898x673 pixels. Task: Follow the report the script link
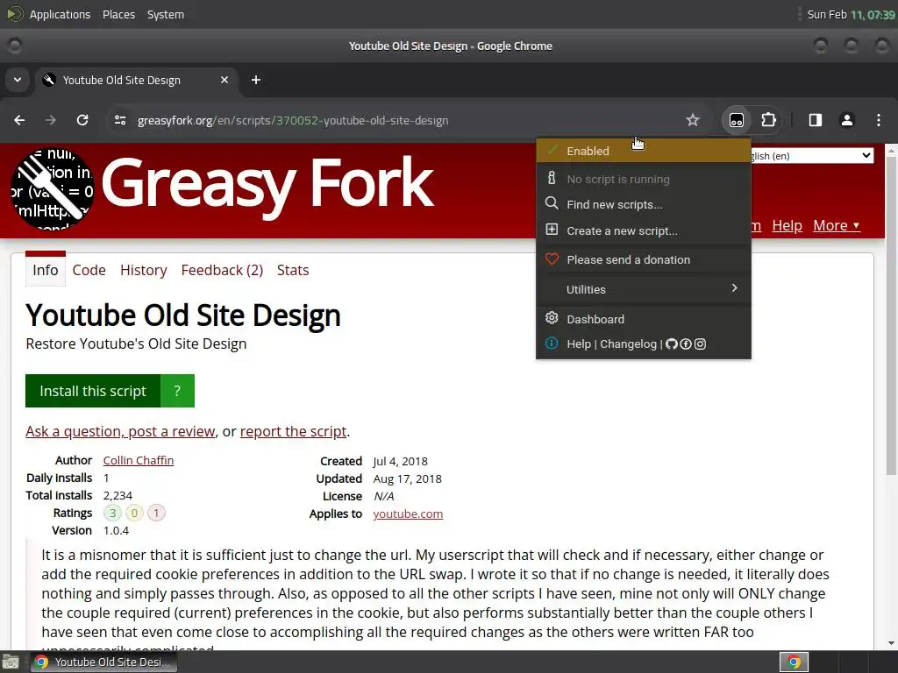[293, 431]
